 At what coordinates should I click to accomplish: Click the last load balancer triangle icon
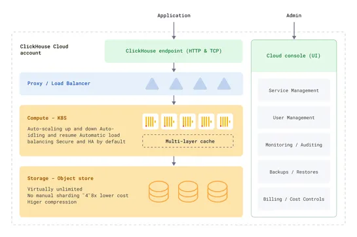pos(224,84)
